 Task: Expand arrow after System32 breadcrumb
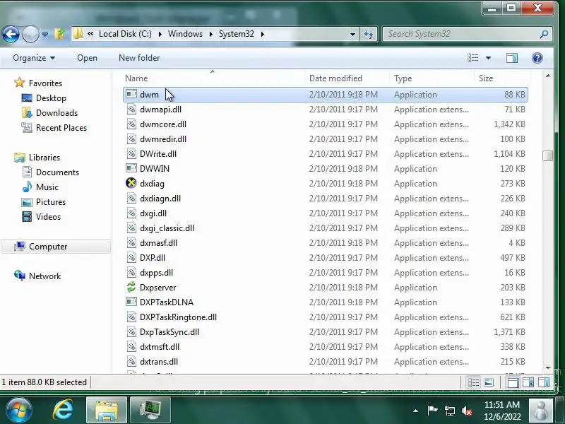262,34
